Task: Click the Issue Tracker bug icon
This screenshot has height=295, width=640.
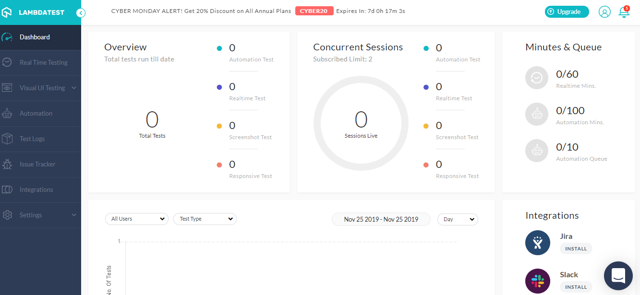Action: (7, 165)
